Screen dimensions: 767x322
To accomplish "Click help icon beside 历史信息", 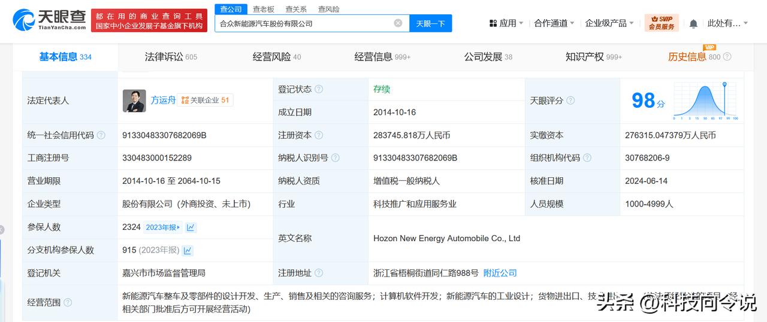I will (727, 57).
